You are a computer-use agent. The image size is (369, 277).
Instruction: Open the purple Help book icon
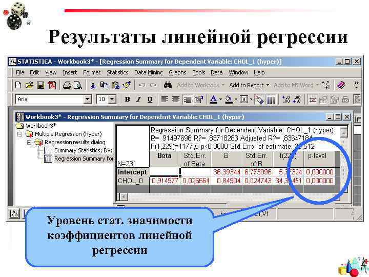click(x=341, y=85)
